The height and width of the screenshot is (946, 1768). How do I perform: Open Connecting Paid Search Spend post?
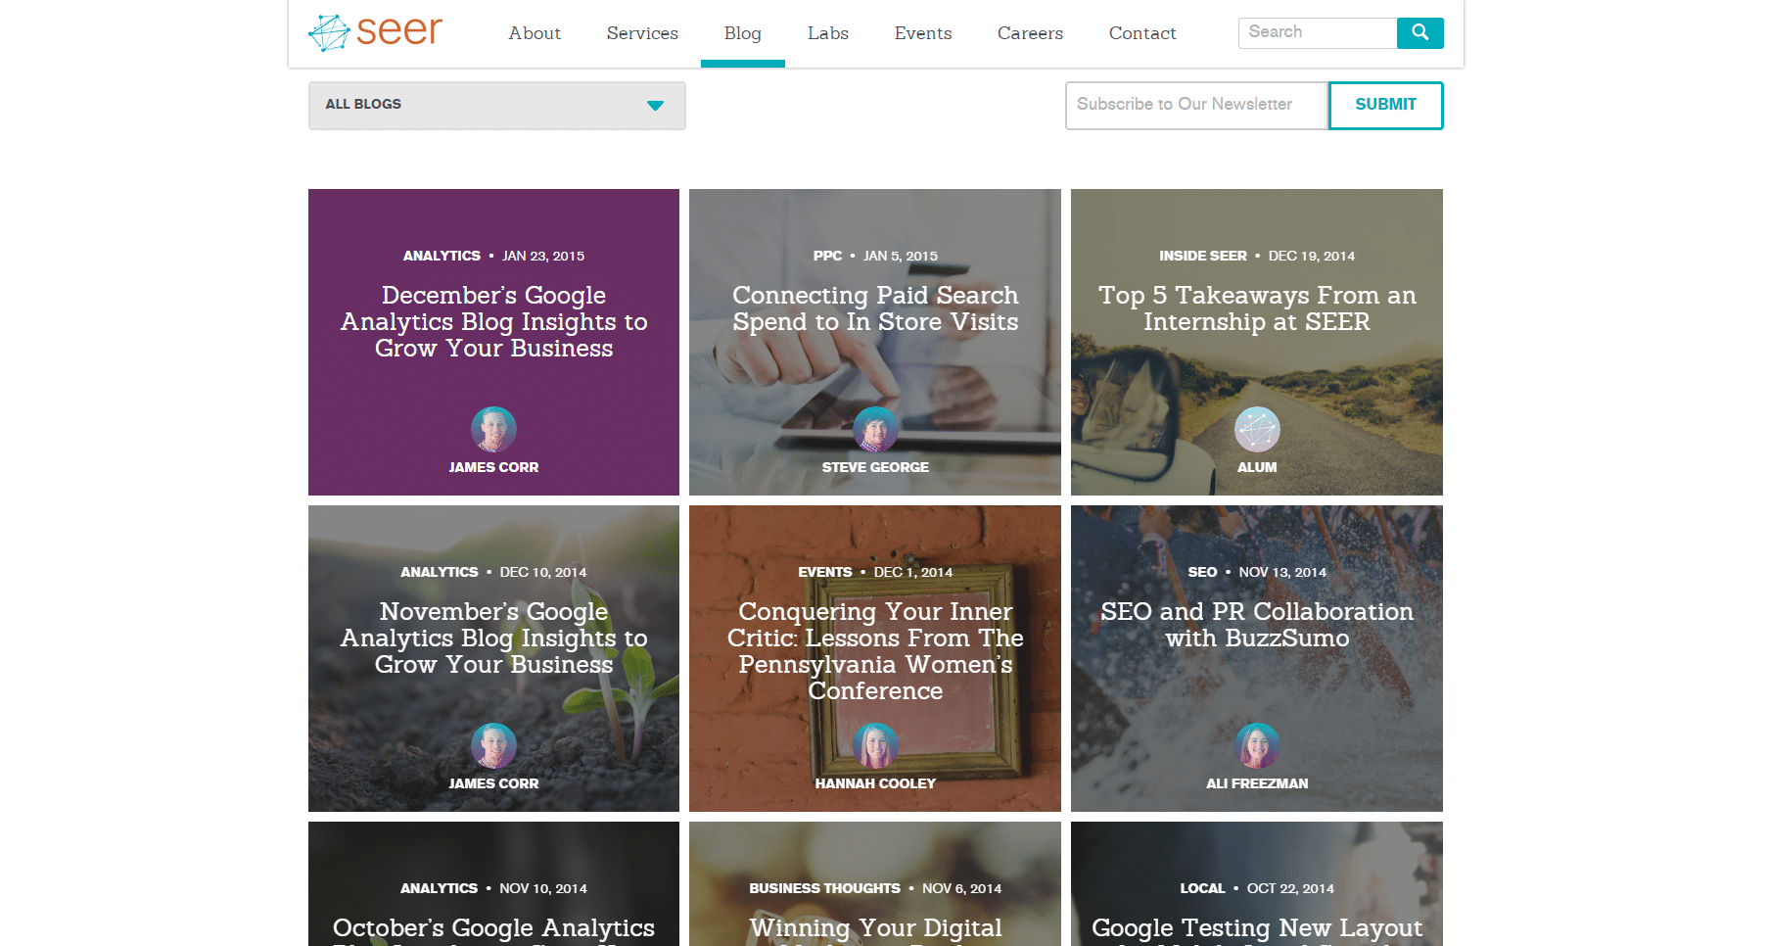[x=875, y=308]
